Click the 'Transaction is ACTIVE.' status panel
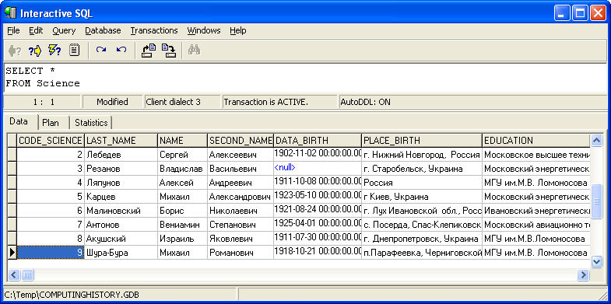The width and height of the screenshot is (611, 304). click(x=279, y=102)
